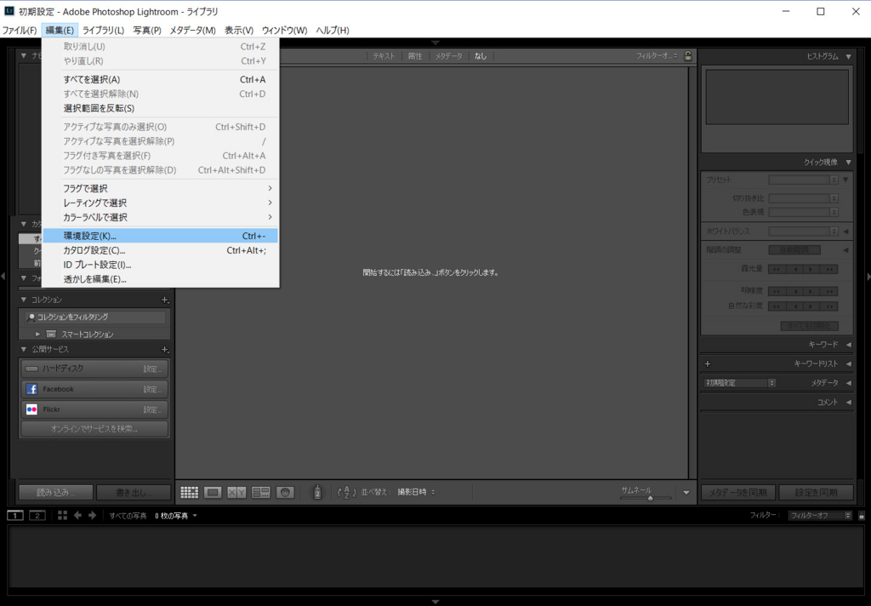Toggle filmstrip filter switch at far right

point(862,516)
